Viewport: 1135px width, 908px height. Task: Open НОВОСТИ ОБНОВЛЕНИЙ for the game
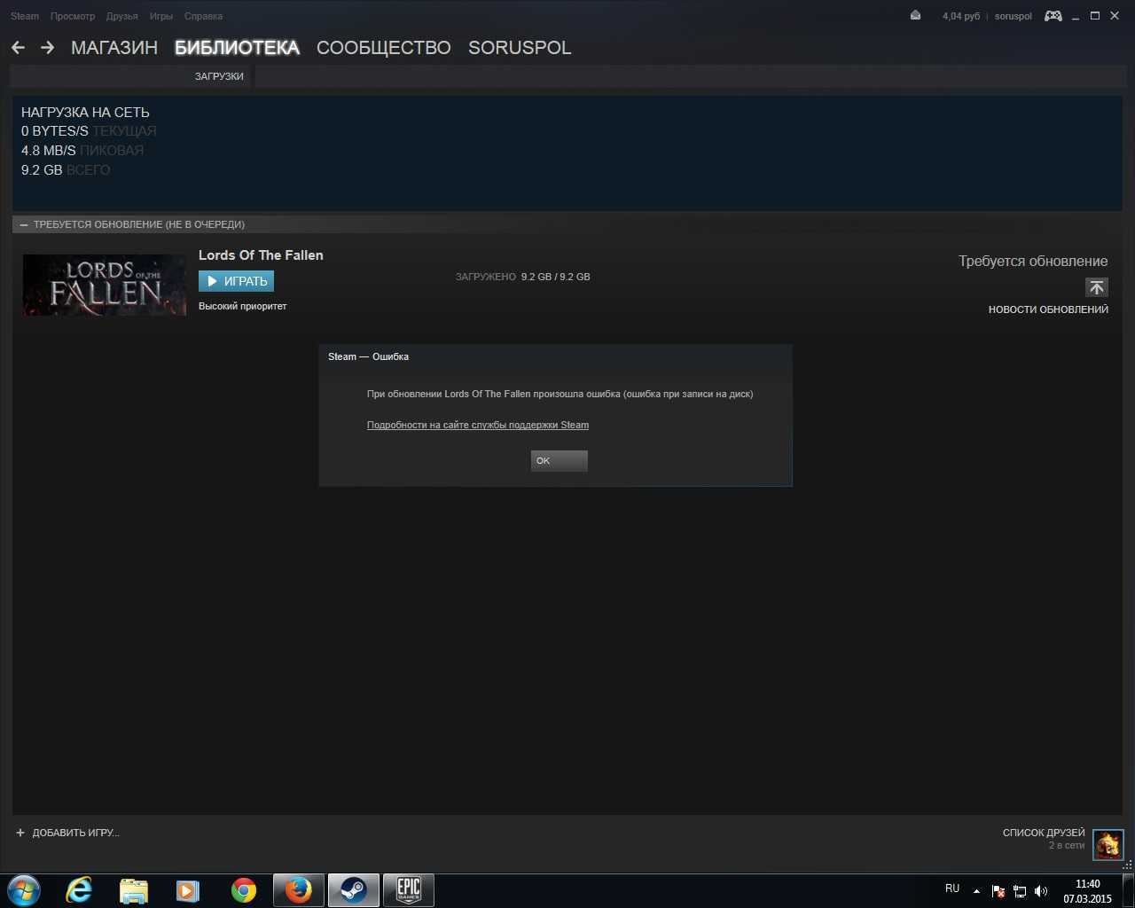point(1048,309)
